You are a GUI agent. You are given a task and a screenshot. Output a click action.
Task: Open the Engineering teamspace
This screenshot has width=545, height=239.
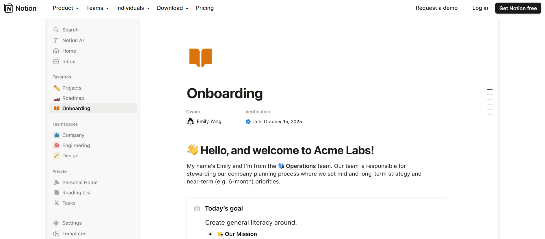pos(76,145)
